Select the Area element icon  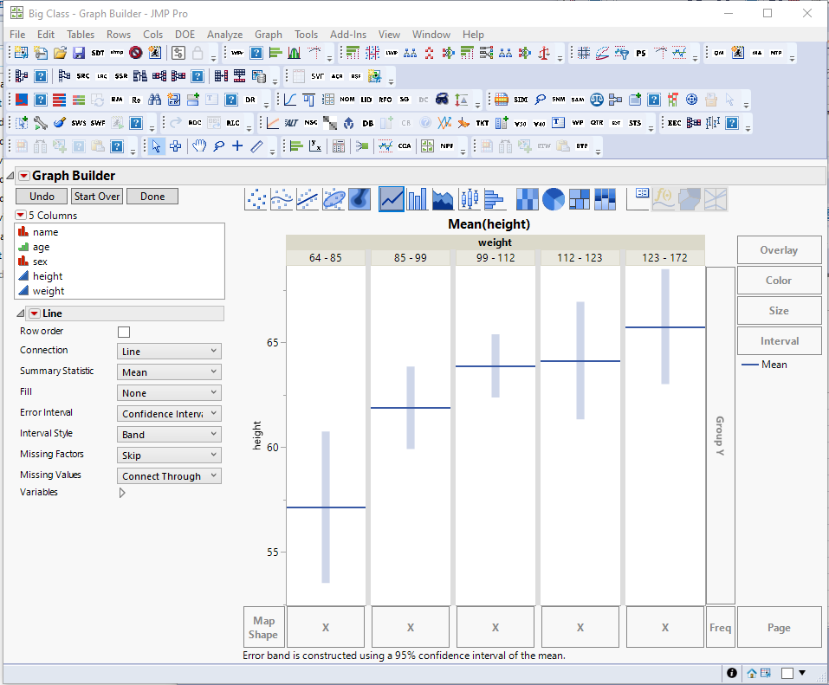click(x=444, y=198)
